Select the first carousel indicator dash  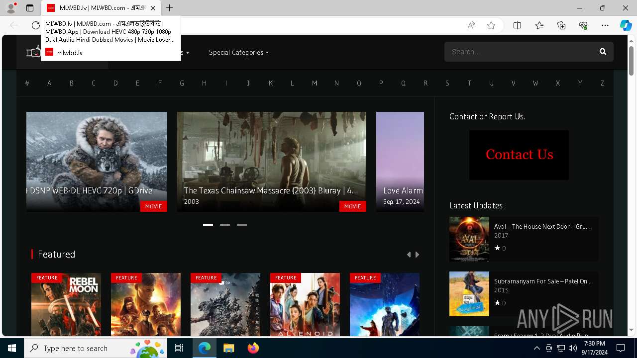208,225
